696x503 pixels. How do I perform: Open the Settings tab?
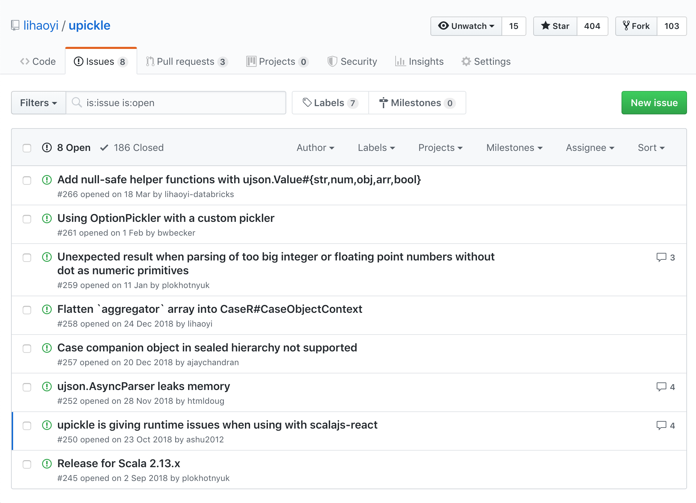[x=486, y=61]
